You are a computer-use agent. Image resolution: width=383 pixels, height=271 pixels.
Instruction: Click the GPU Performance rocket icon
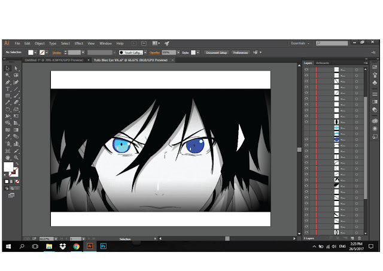[167, 44]
